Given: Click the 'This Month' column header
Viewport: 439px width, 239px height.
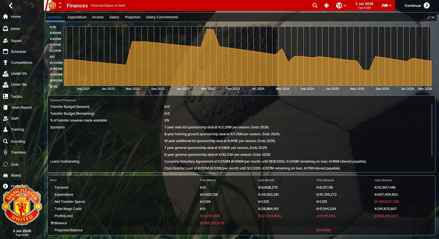Looking at the screenshot, I should pyautogui.click(x=208, y=180).
